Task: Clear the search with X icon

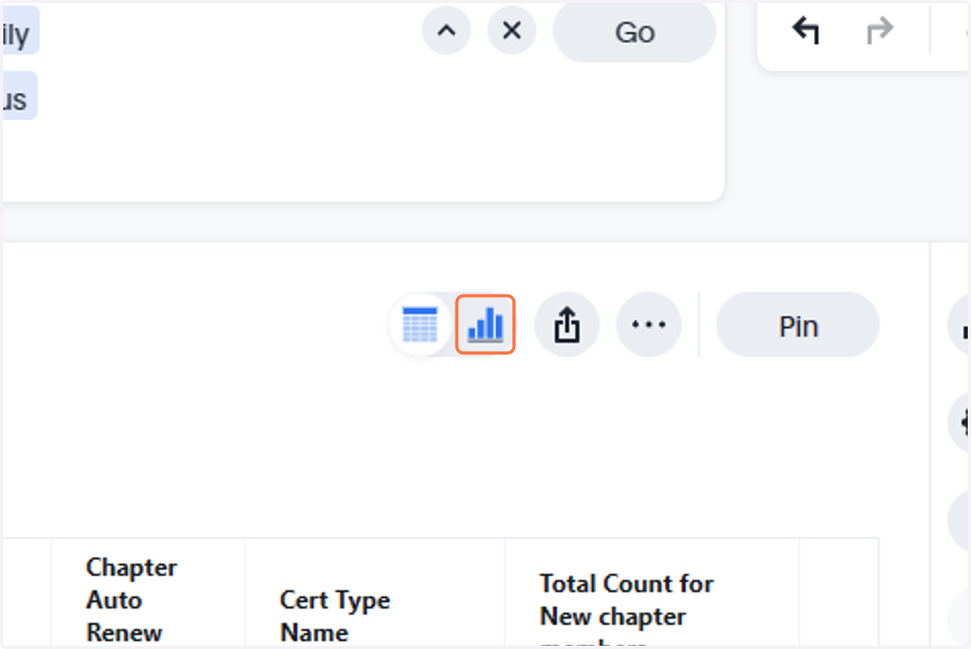Action: point(511,31)
